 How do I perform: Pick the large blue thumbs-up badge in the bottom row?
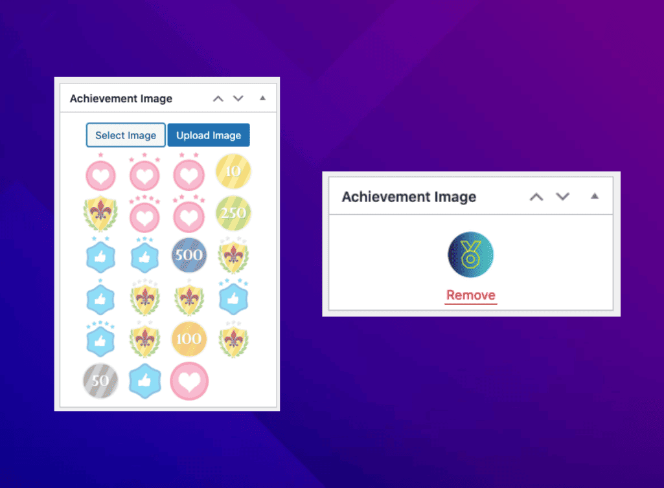145,381
